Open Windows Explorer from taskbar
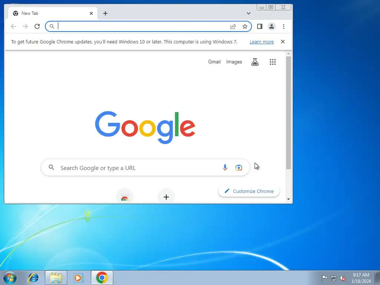 point(56,278)
